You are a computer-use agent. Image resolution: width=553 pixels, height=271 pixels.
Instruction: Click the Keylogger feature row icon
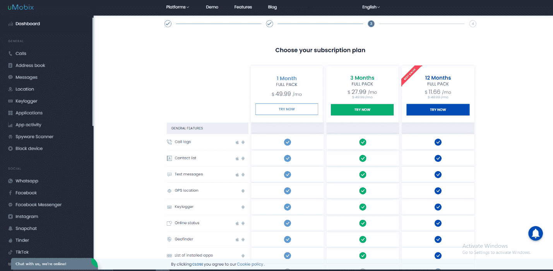tap(169, 207)
